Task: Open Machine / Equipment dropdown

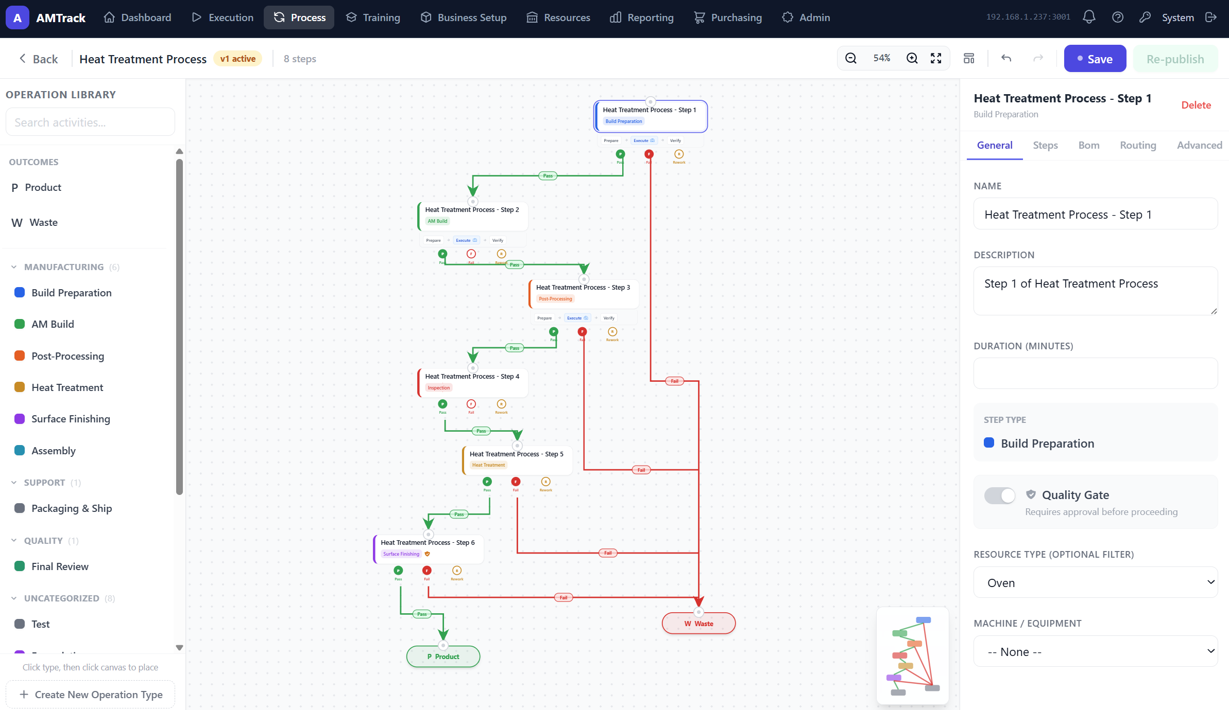Action: [x=1096, y=651]
